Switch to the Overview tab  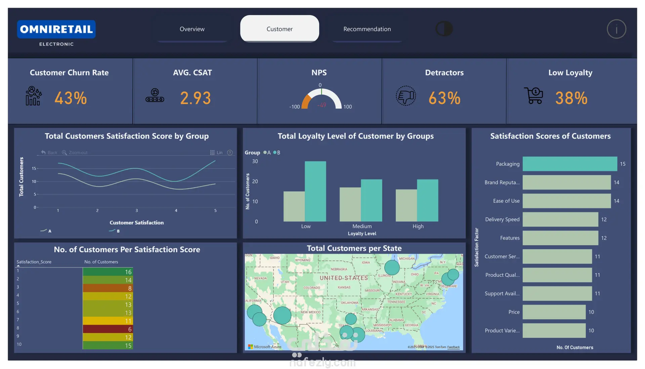tap(192, 29)
